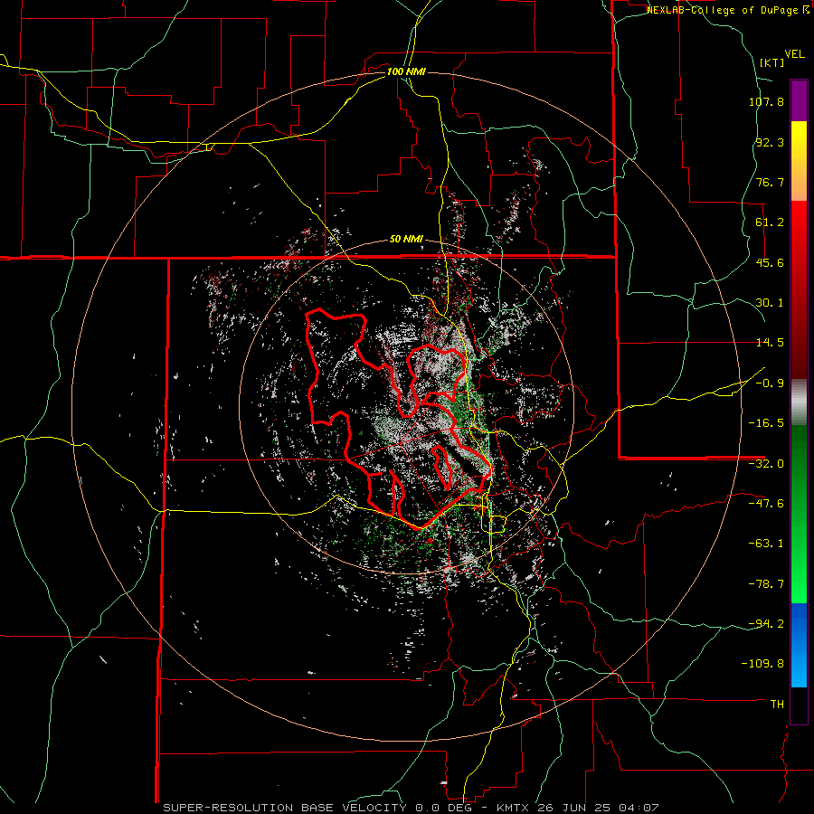Screen dimensions: 814x814
Task: Pick the red segment of velocity color bar
Action: (x=799, y=289)
